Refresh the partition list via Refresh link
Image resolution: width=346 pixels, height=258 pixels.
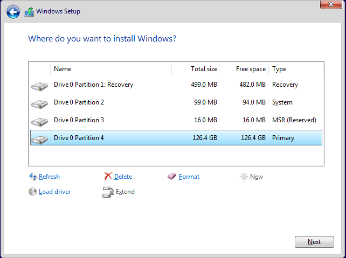point(49,177)
